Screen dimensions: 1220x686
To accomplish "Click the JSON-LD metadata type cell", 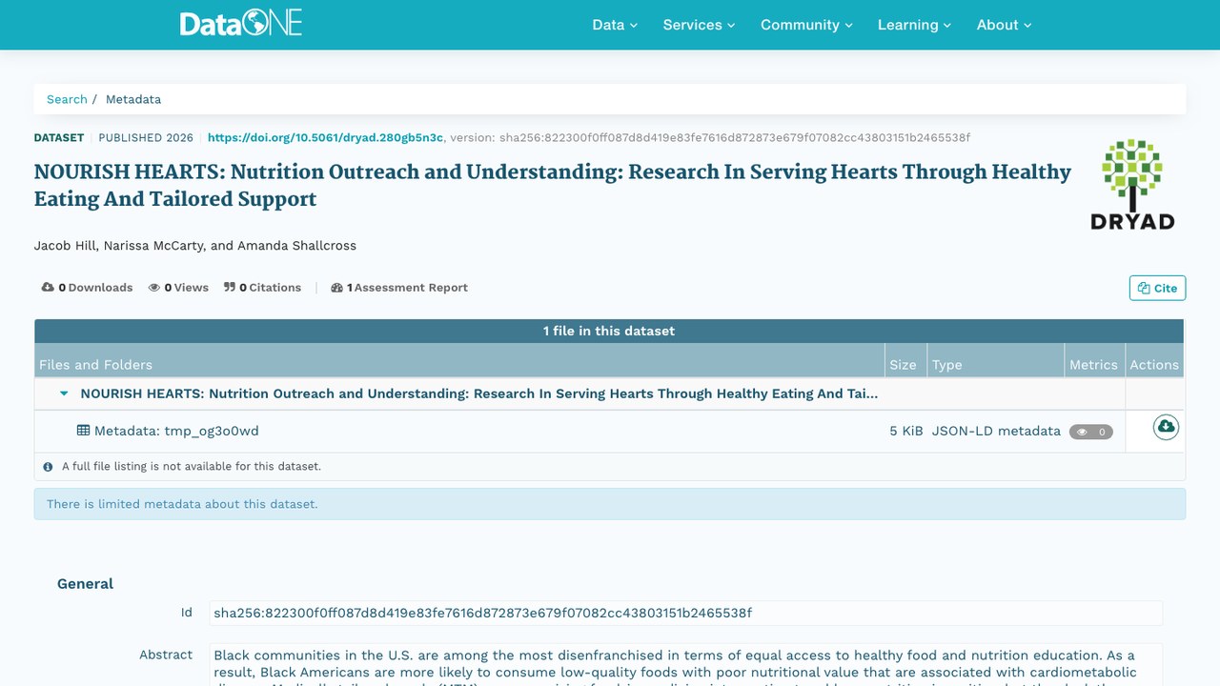I will (996, 431).
